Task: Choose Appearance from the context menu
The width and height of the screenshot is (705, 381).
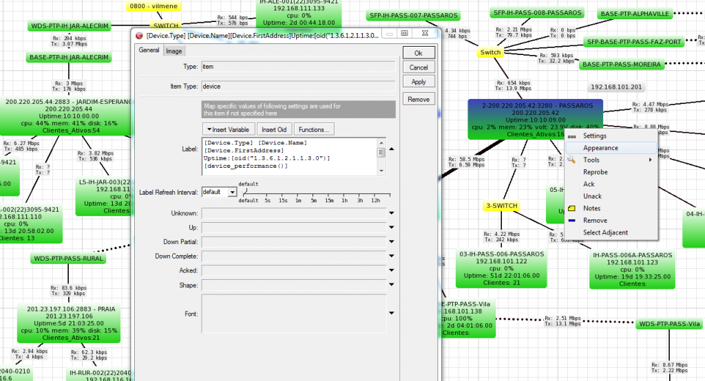Action: [x=600, y=148]
